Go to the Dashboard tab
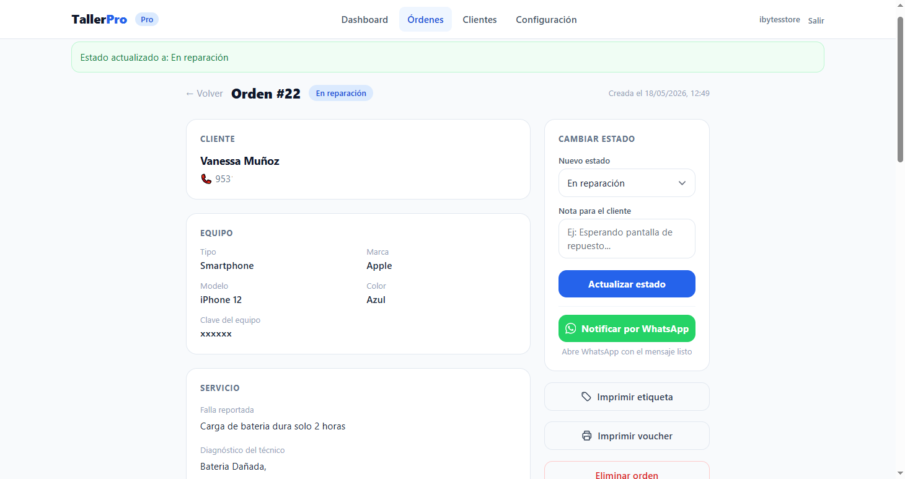Screen dimensions: 905x479 (x=364, y=19)
